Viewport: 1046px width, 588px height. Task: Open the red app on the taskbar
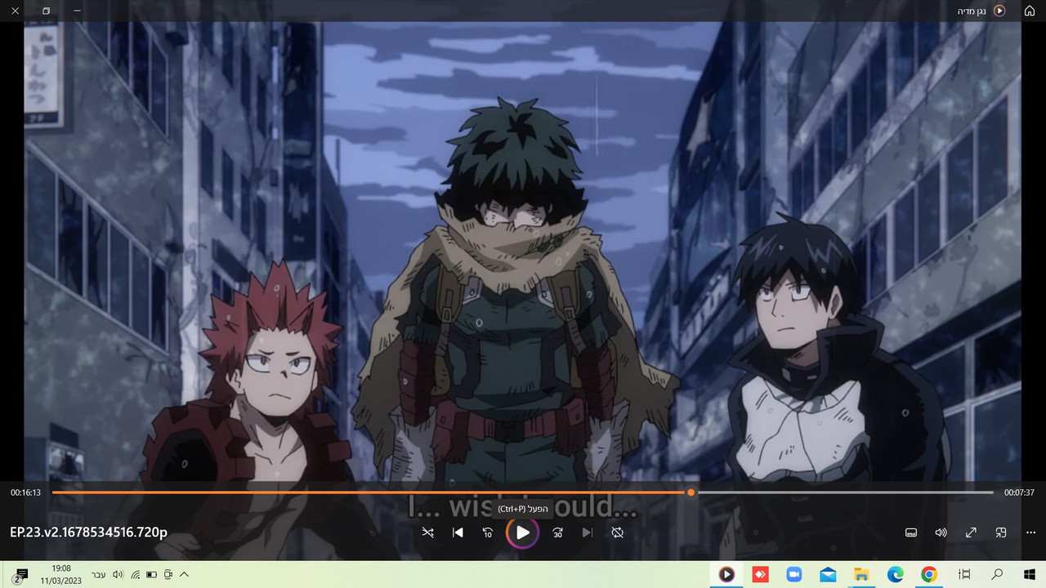pos(761,574)
